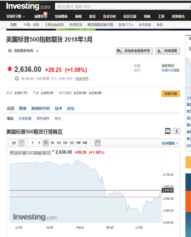Click the Investing.com logo
191x237 pixels.
point(28,6)
